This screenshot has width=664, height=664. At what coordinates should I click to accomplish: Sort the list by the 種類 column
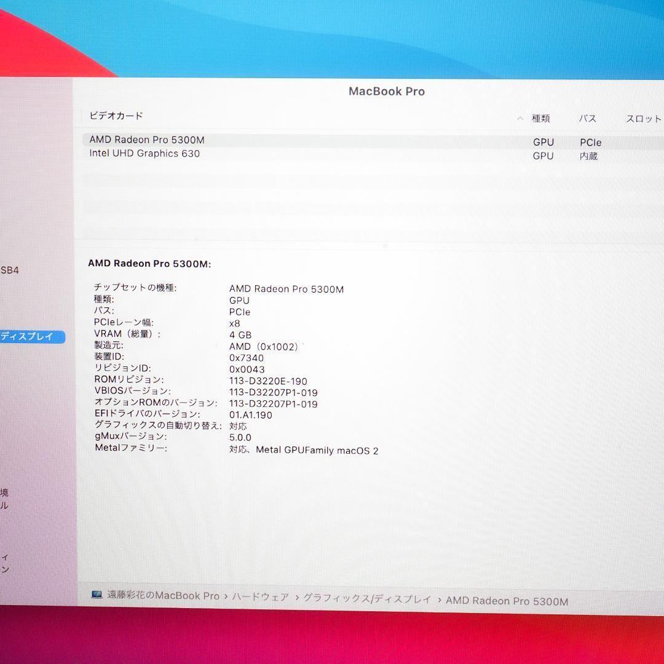(540, 119)
